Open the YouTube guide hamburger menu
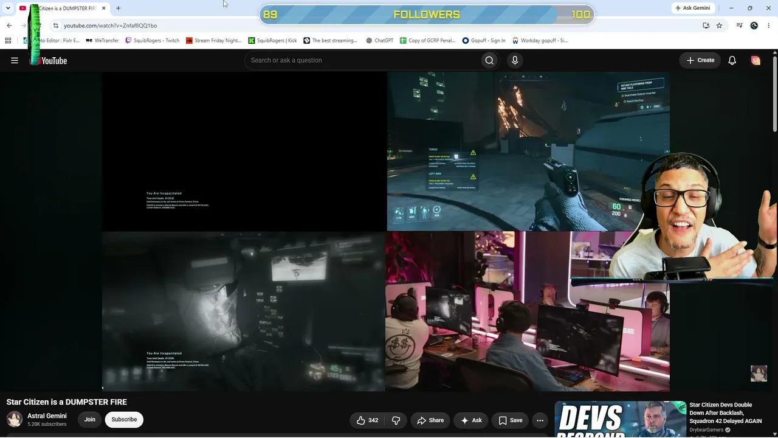778x438 pixels. pos(15,60)
